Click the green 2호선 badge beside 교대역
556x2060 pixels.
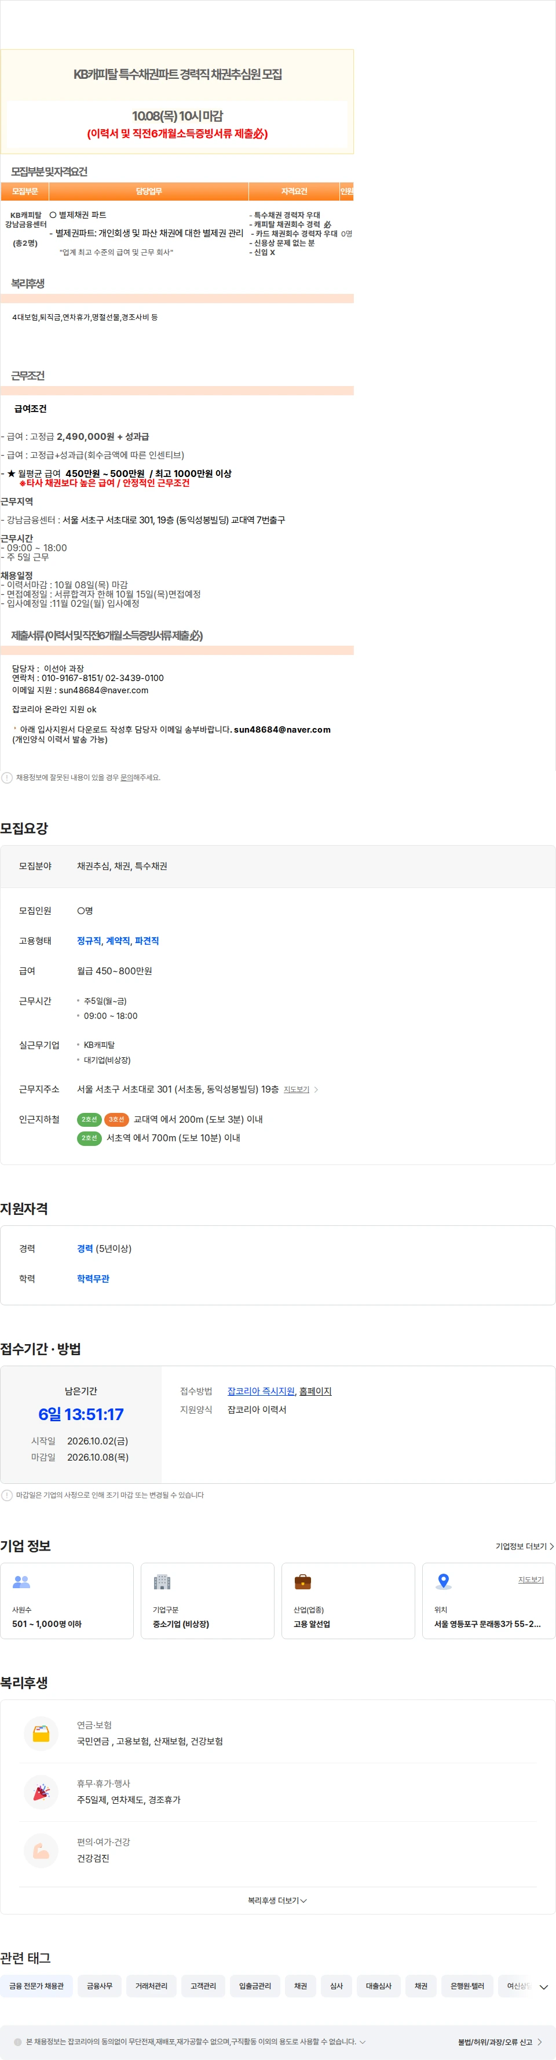pos(89,1120)
